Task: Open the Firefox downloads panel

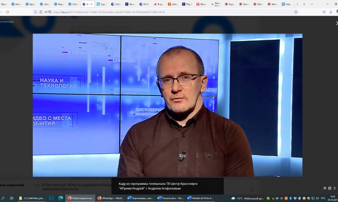Action: click(331, 12)
